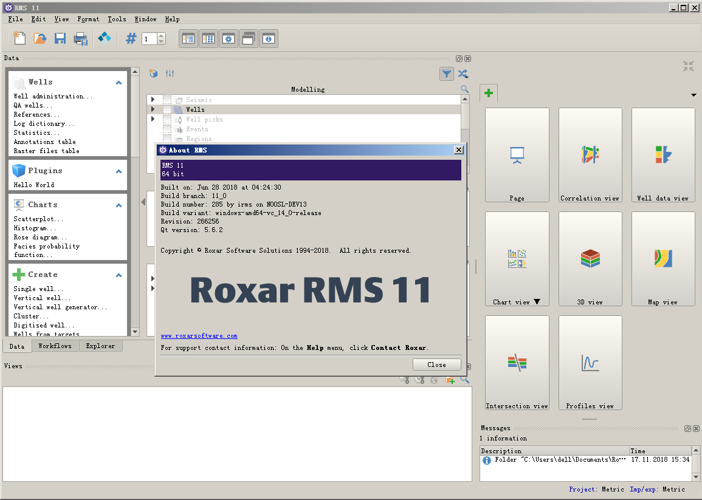Toggle the grid table panel toolbar button
Viewport: 702px width, 500px height.
[208, 39]
